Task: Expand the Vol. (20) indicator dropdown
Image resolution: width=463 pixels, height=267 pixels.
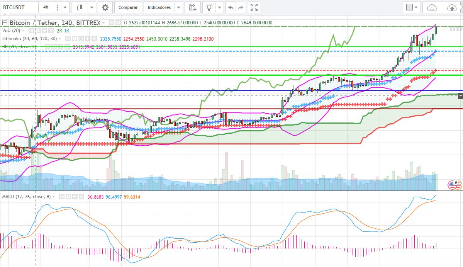Action: pos(23,31)
